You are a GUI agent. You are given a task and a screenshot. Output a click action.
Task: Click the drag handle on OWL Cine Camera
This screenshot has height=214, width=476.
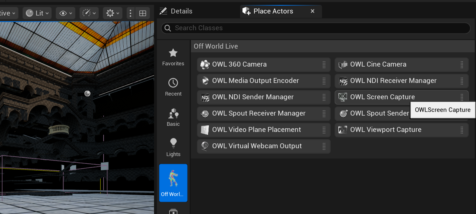click(462, 65)
